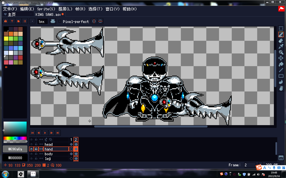Open the brush type selector

click(32, 21)
